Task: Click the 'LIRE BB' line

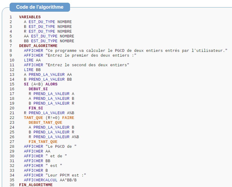Action: pyautogui.click(x=32, y=70)
